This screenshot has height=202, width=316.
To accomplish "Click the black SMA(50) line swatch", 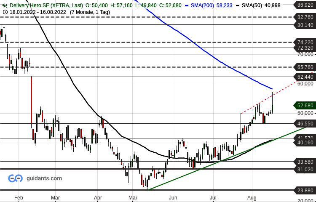I will click(x=238, y=5).
